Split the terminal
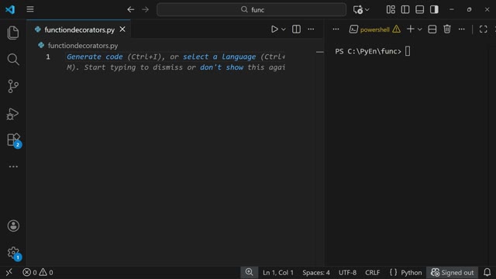The height and width of the screenshot is (279, 496). tap(432, 29)
